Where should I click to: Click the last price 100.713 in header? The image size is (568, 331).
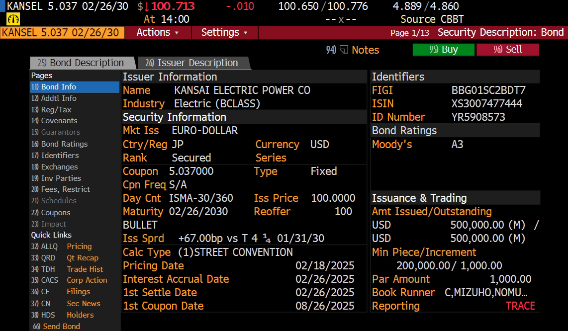click(173, 6)
